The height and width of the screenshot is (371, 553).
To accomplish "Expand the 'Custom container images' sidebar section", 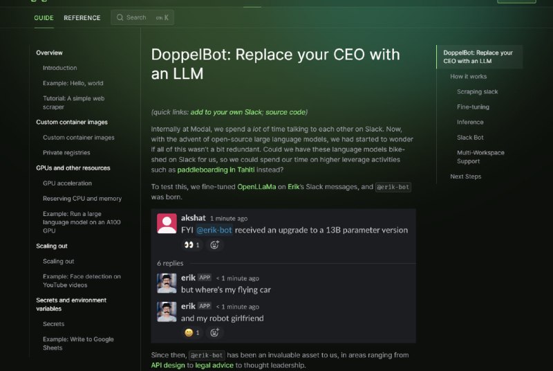I will tap(72, 123).
